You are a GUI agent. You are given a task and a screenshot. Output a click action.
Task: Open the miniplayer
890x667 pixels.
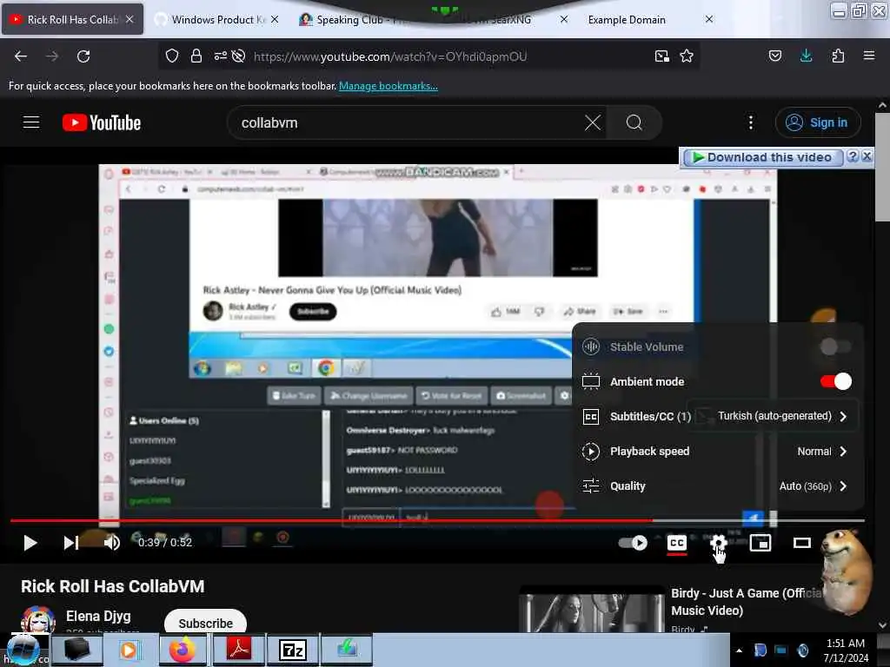[760, 543]
